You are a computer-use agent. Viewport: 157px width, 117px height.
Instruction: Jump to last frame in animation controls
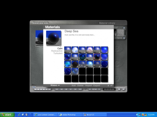coord(80,89)
